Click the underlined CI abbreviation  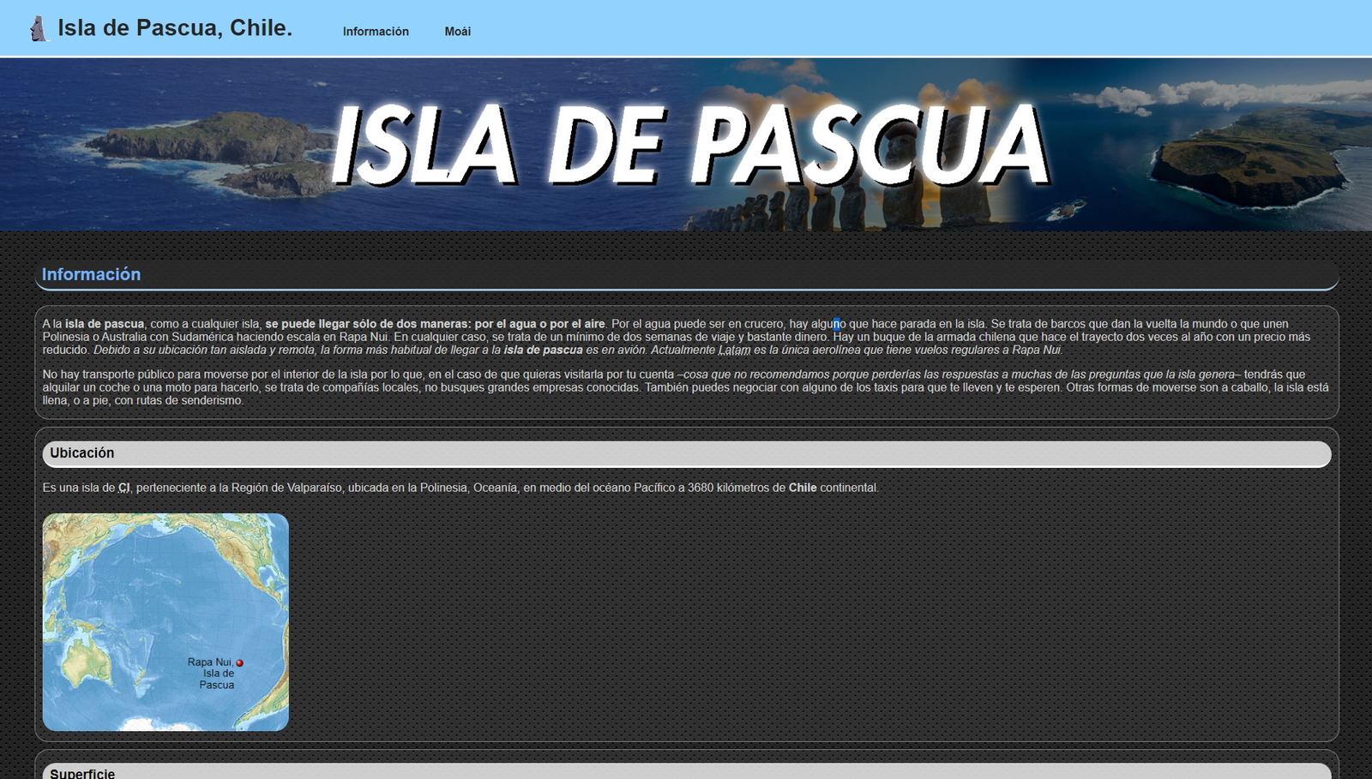124,488
